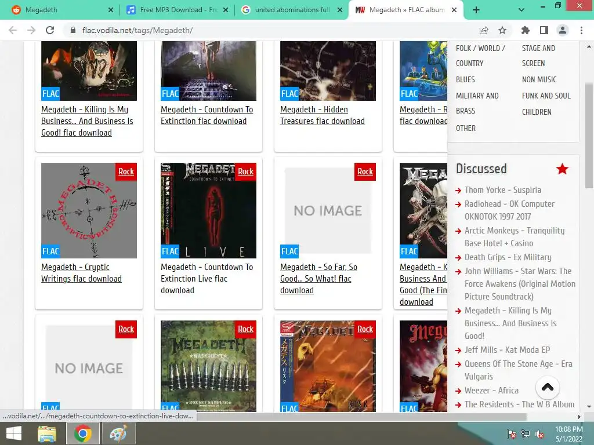Select the Megadeth FLAC album tab
594x445 pixels.
click(x=406, y=10)
